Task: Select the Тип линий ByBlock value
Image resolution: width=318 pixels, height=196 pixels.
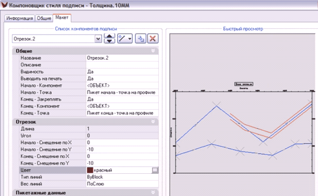Action: (x=120, y=177)
